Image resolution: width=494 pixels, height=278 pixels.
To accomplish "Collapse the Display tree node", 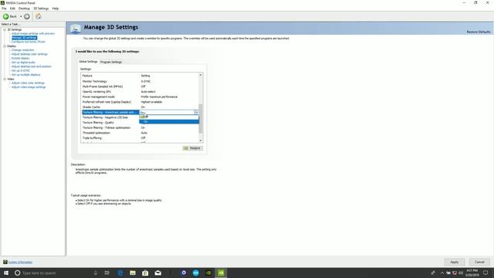I will [x=5, y=46].
